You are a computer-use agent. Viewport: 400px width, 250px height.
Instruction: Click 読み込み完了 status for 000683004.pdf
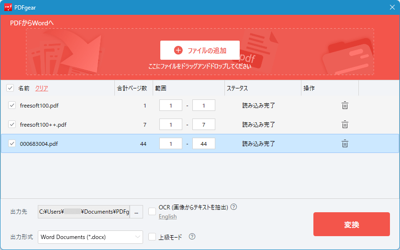[258, 144]
